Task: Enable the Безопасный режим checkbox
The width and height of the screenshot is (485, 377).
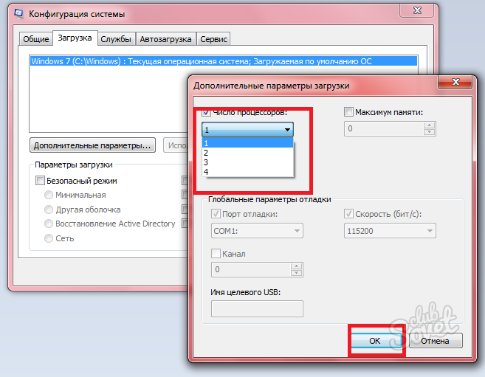Action: pos(40,181)
